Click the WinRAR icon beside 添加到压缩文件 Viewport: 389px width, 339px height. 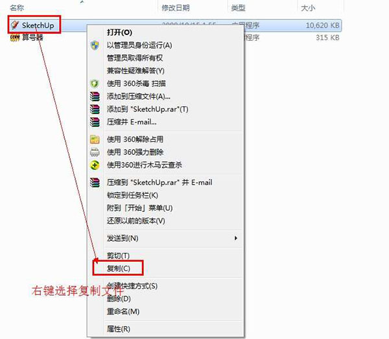[x=95, y=97]
